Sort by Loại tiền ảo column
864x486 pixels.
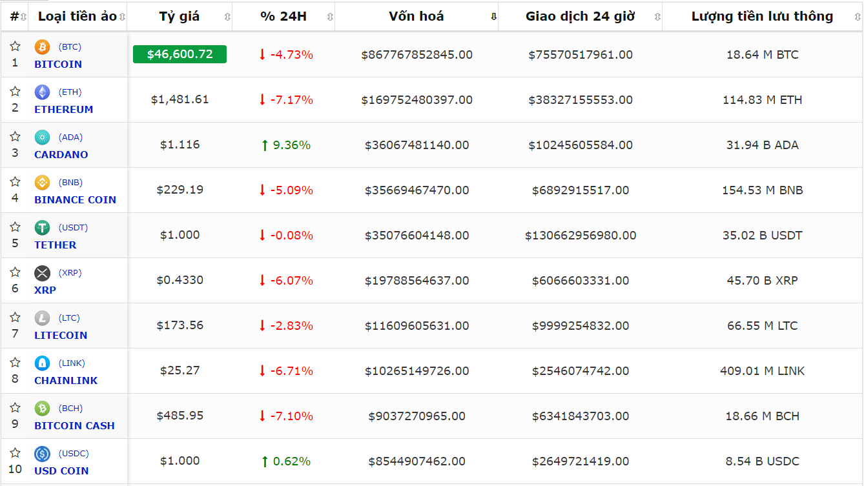pos(77,17)
